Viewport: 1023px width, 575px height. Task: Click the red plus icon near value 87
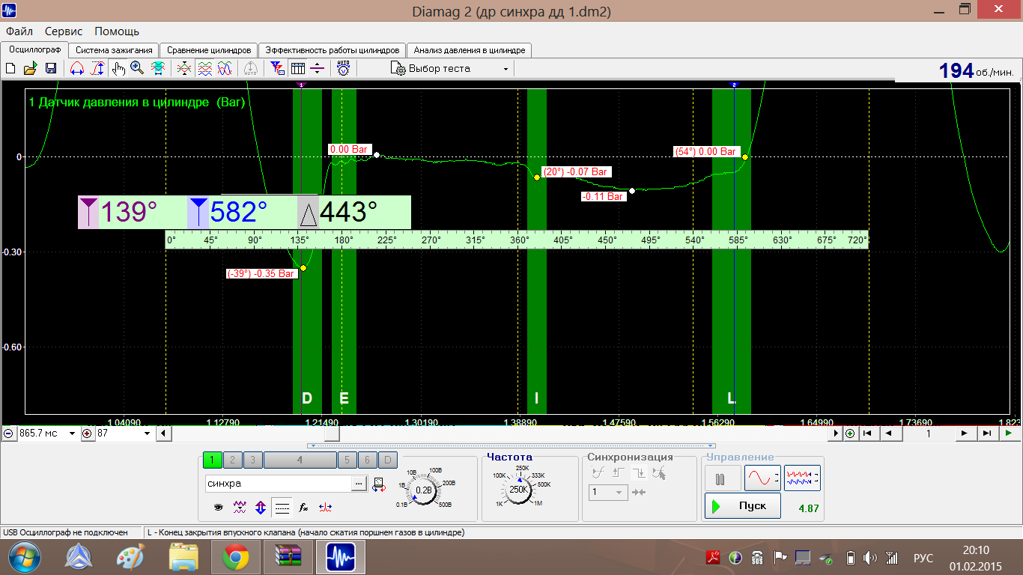87,433
